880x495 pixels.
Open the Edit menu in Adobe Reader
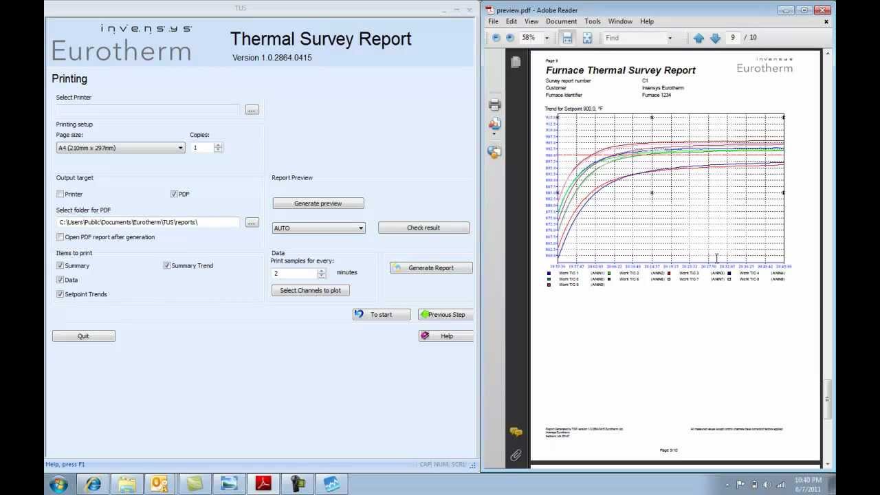click(511, 21)
